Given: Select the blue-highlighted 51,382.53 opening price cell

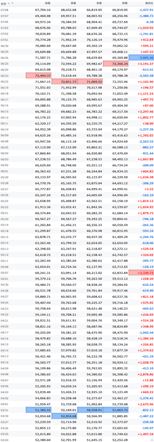Looking at the screenshot, I should pyautogui.click(x=38, y=410).
